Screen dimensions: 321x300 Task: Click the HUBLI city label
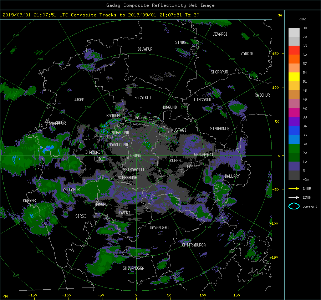99,159
